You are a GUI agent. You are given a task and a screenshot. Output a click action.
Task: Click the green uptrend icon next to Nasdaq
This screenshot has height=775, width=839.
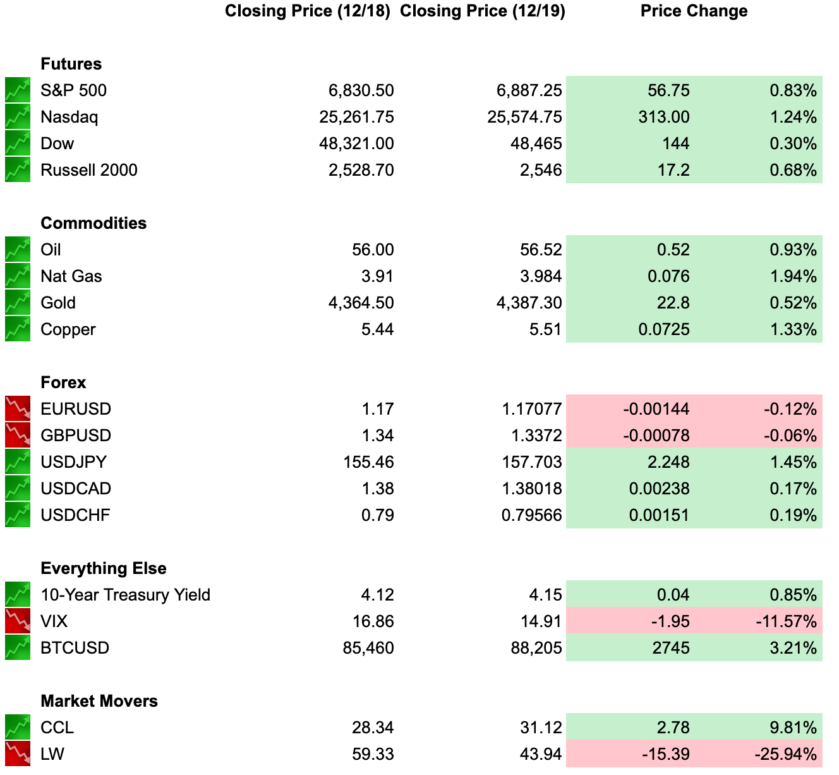click(x=18, y=117)
